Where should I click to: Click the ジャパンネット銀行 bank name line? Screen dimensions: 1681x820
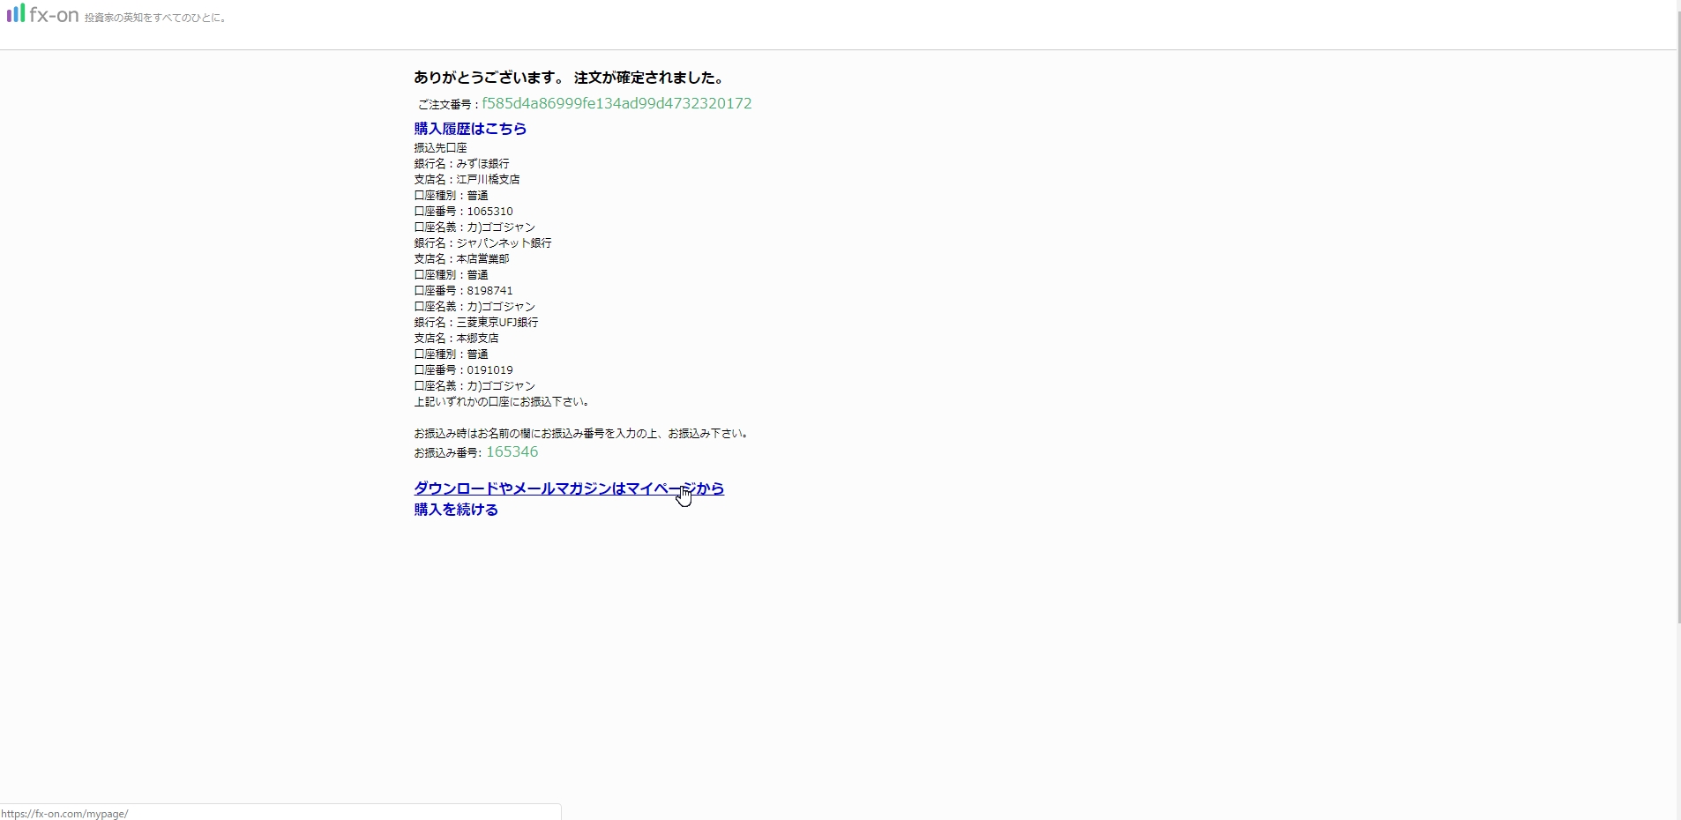pyautogui.click(x=482, y=243)
